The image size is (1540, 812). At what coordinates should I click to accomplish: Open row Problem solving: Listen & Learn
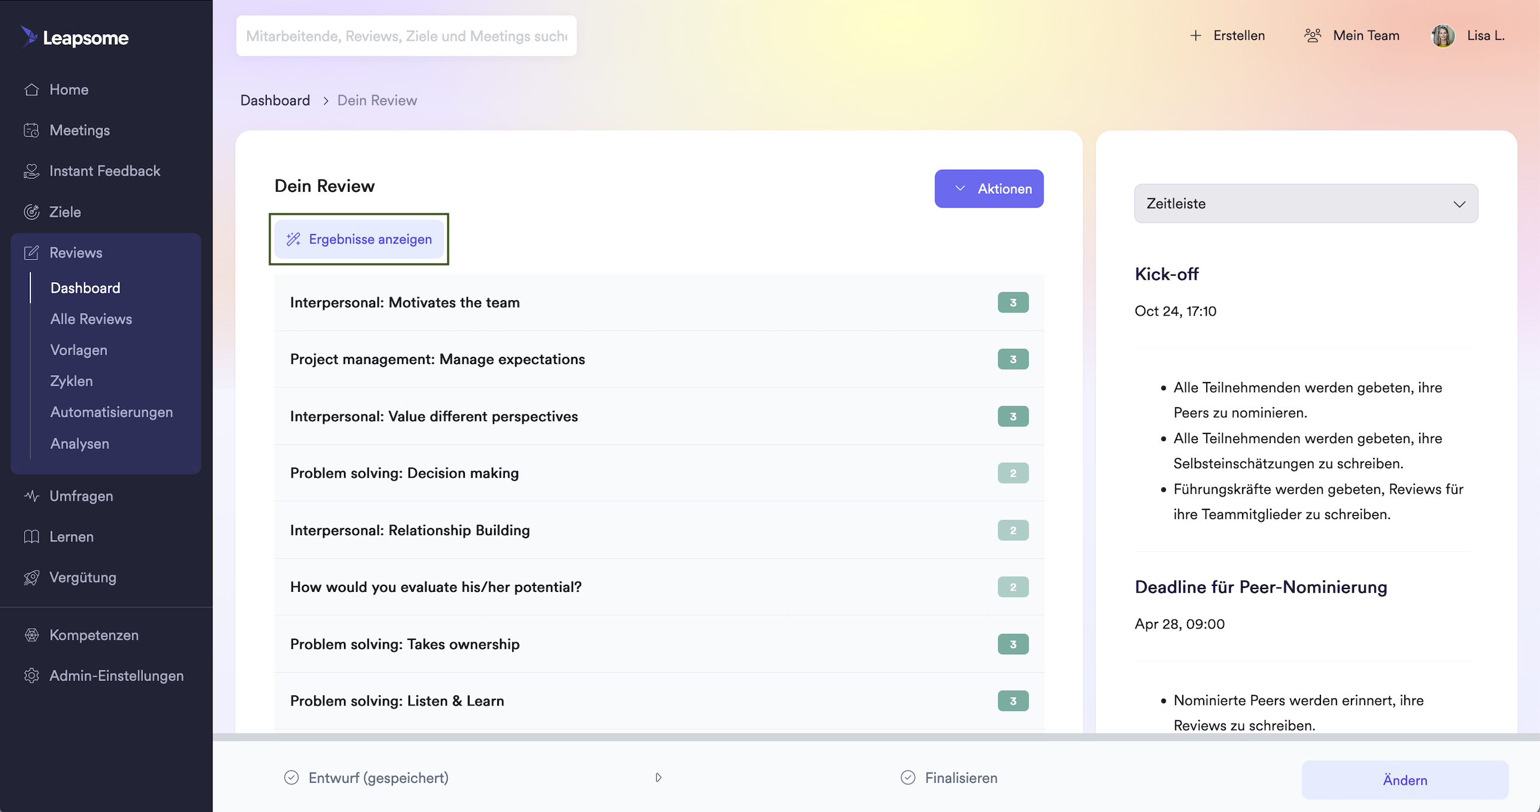(659, 701)
